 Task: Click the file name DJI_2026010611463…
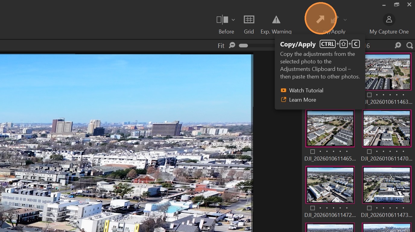[388, 102]
